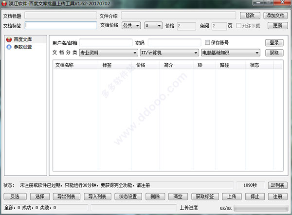Click the KB column header
Image resolution: width=292 pixels, height=215 pixels.
click(x=204, y=65)
